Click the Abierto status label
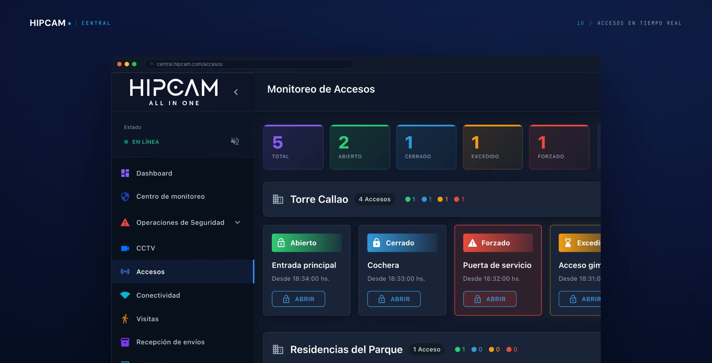Image resolution: width=712 pixels, height=363 pixels. click(x=307, y=243)
